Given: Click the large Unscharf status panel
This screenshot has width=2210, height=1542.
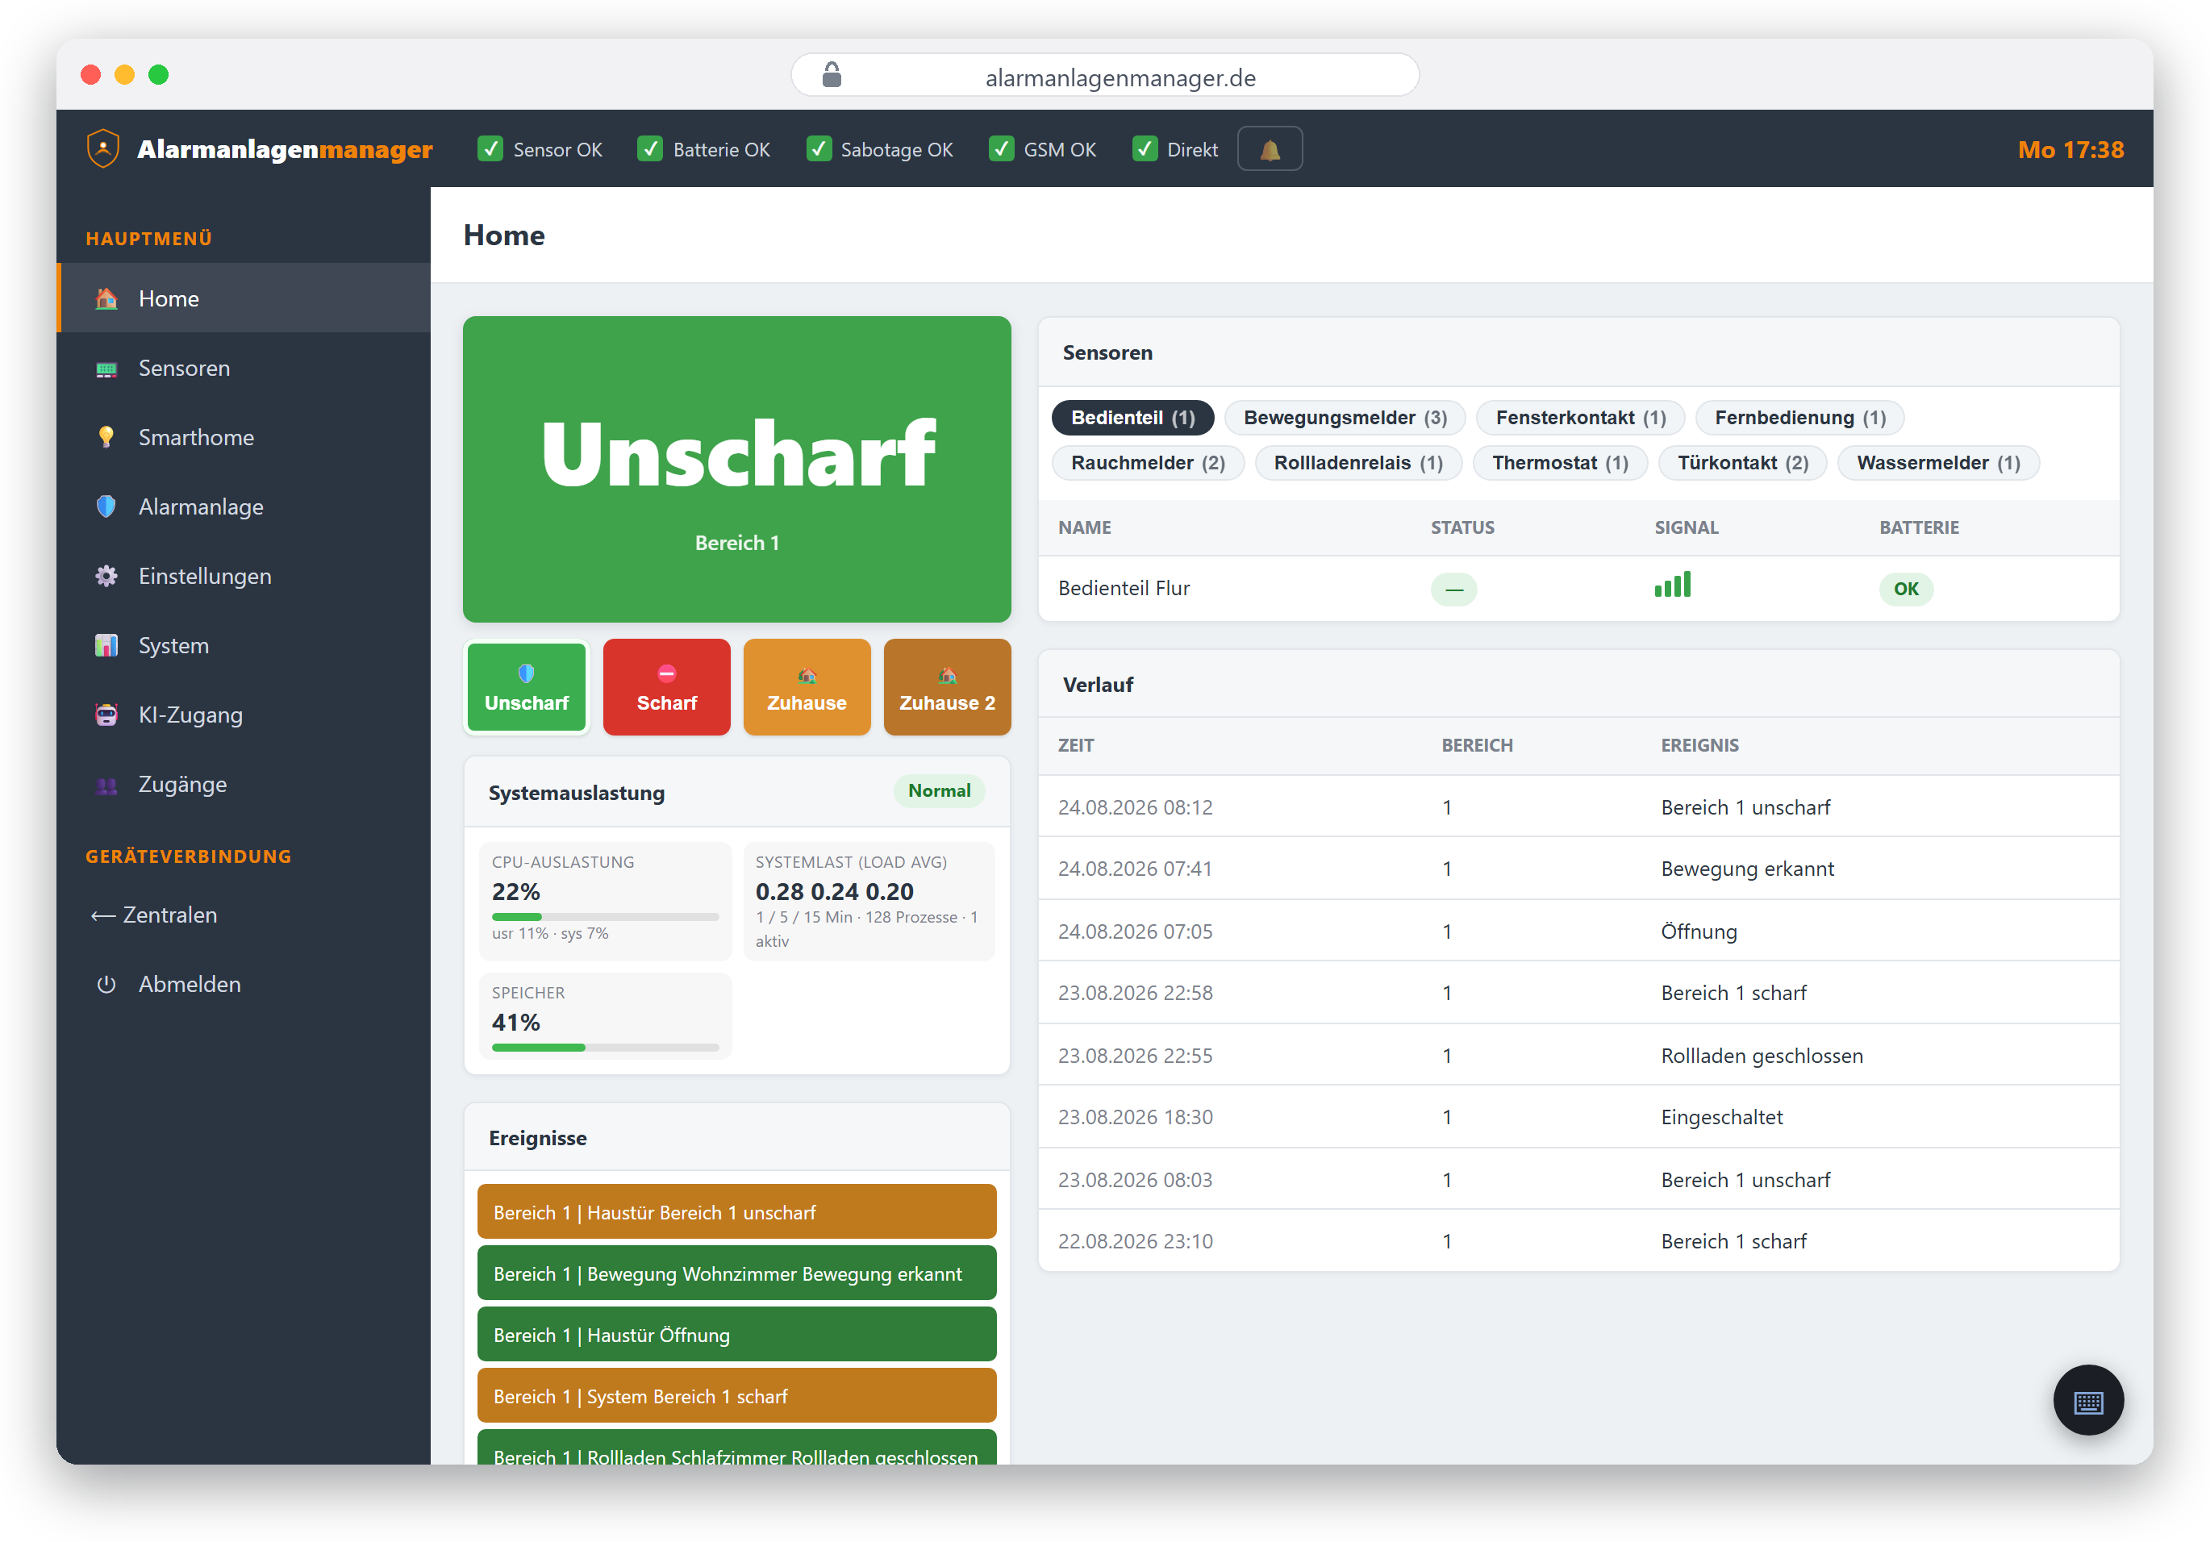Looking at the screenshot, I should (736, 469).
